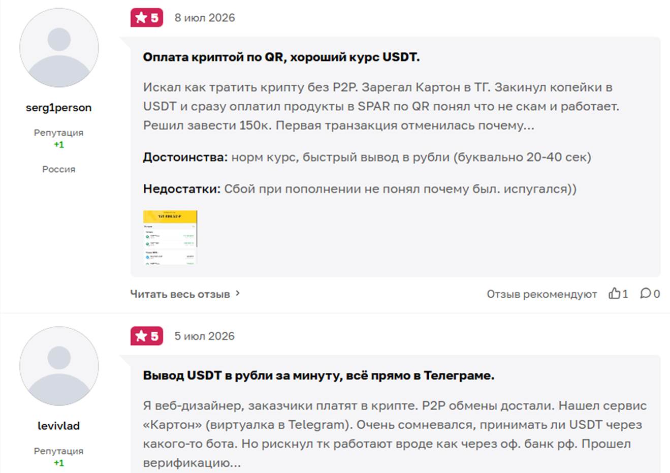Click review text starting 'Искал как тратить крипту'
The image size is (670, 473).
tap(381, 106)
